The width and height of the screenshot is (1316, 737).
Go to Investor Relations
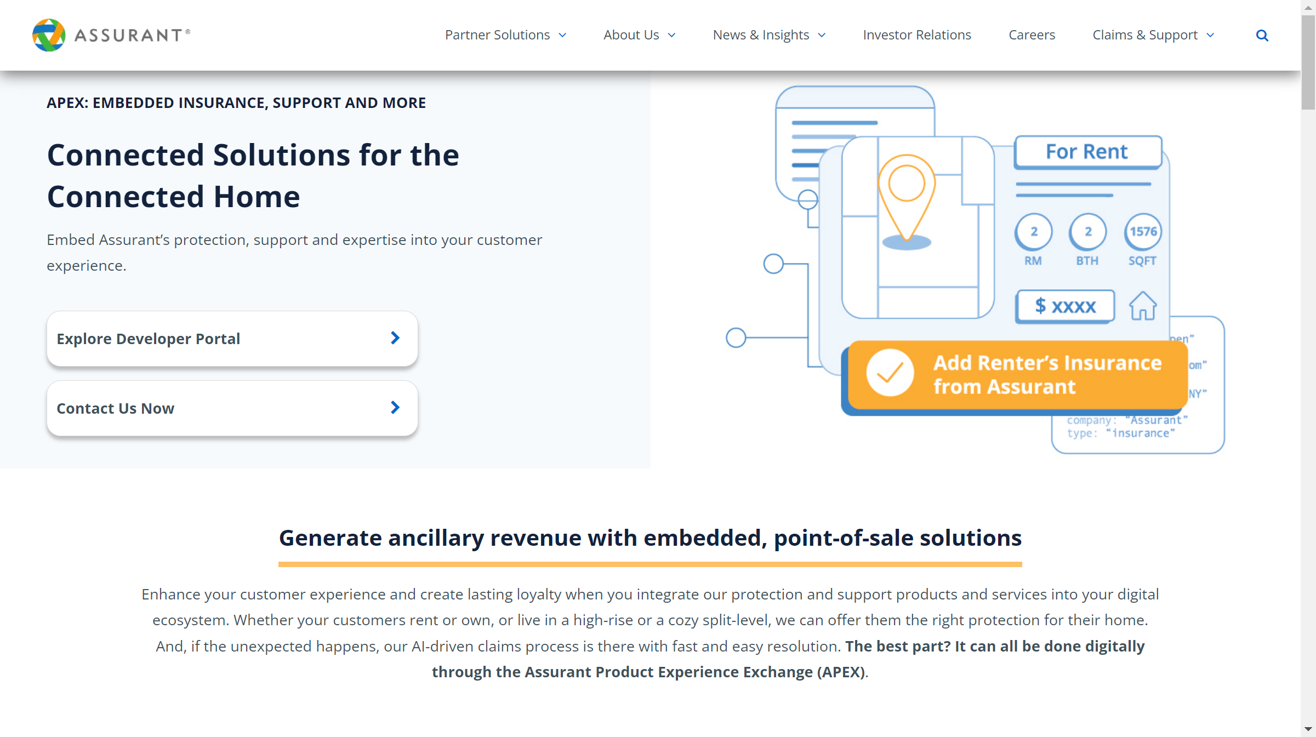(x=916, y=35)
